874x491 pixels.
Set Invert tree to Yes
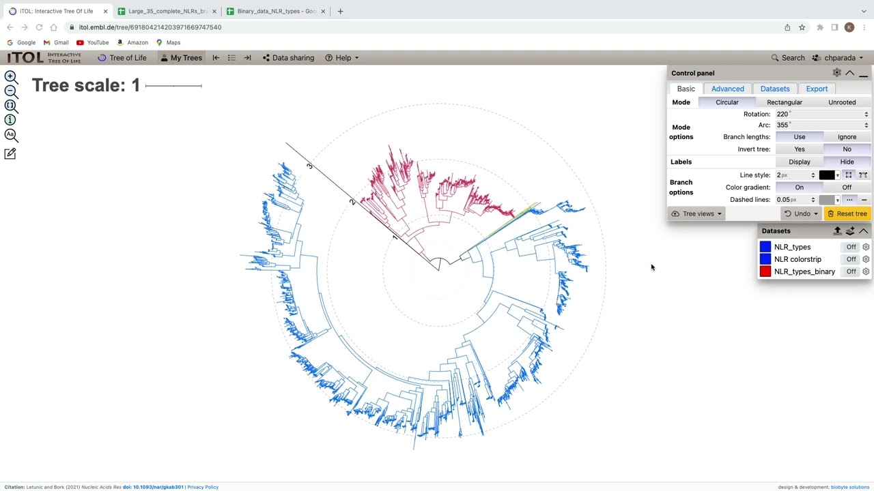click(x=800, y=149)
